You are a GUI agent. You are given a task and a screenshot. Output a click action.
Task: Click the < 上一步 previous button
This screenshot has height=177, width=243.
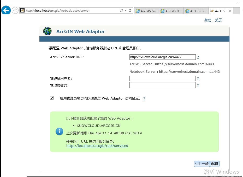click(202, 164)
